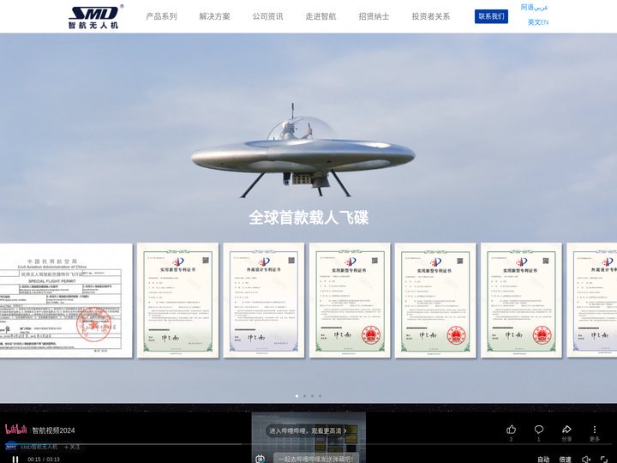617x463 pixels.
Task: Click the 联系我们 button
Action: coord(491,16)
